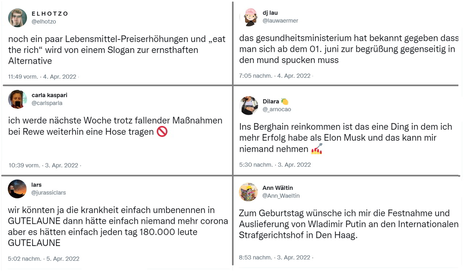This screenshot has height=271, width=464.
Task: Open the ELHOTZO profile avatar
Action: coord(17,18)
